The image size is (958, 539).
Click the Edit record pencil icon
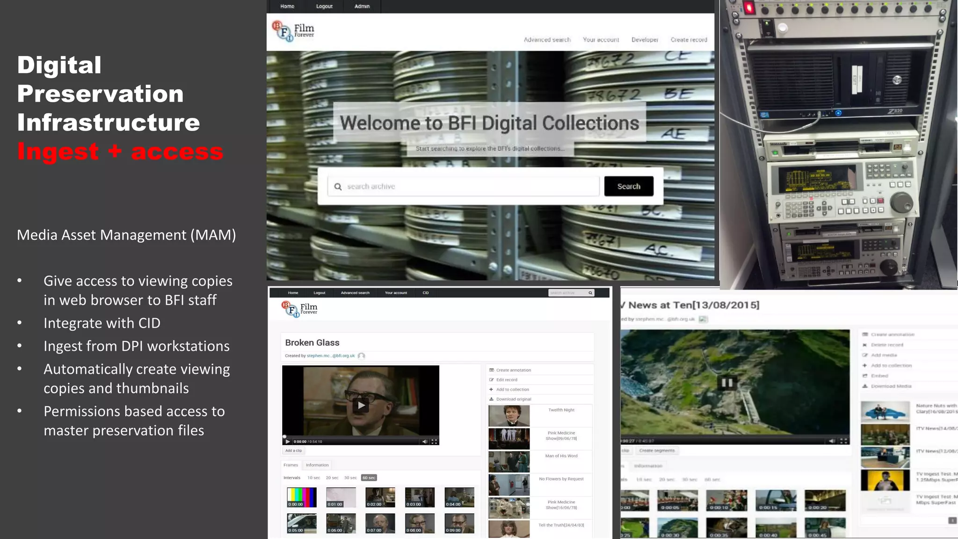tap(492, 380)
